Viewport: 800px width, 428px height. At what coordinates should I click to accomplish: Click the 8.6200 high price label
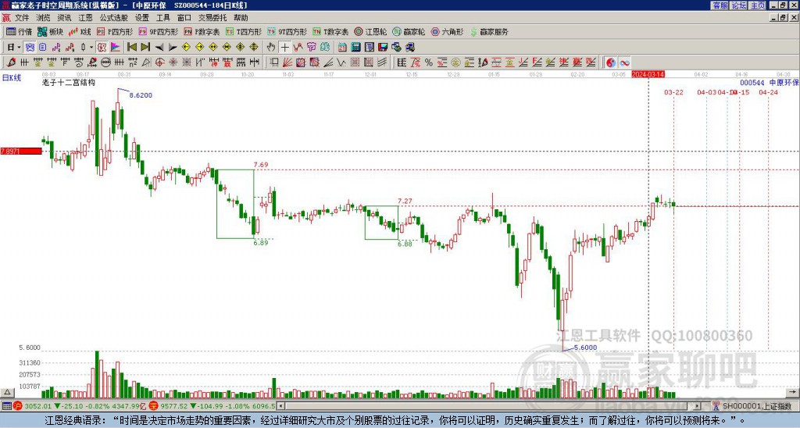point(141,95)
